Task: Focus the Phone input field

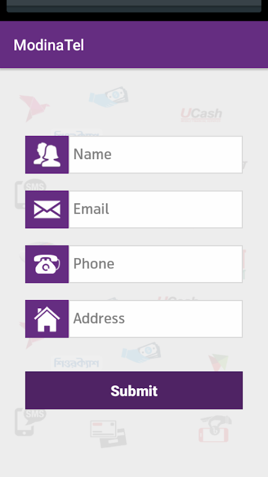Action: pyautogui.click(x=155, y=264)
